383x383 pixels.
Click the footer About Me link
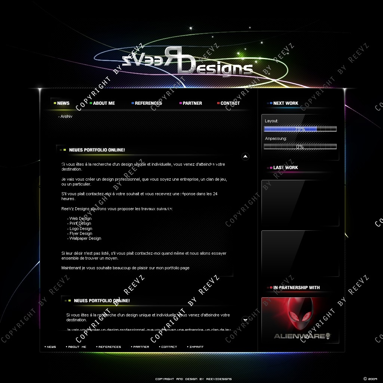pos(77,347)
